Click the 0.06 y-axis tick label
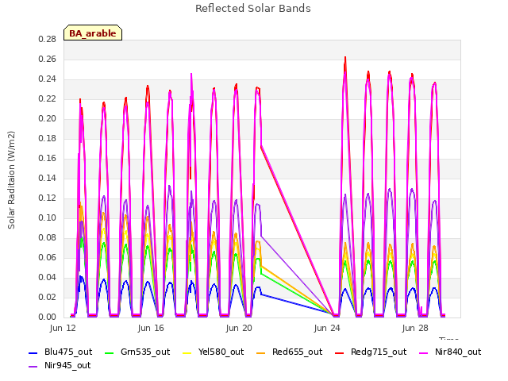508x381 pixels. pyautogui.click(x=48, y=257)
